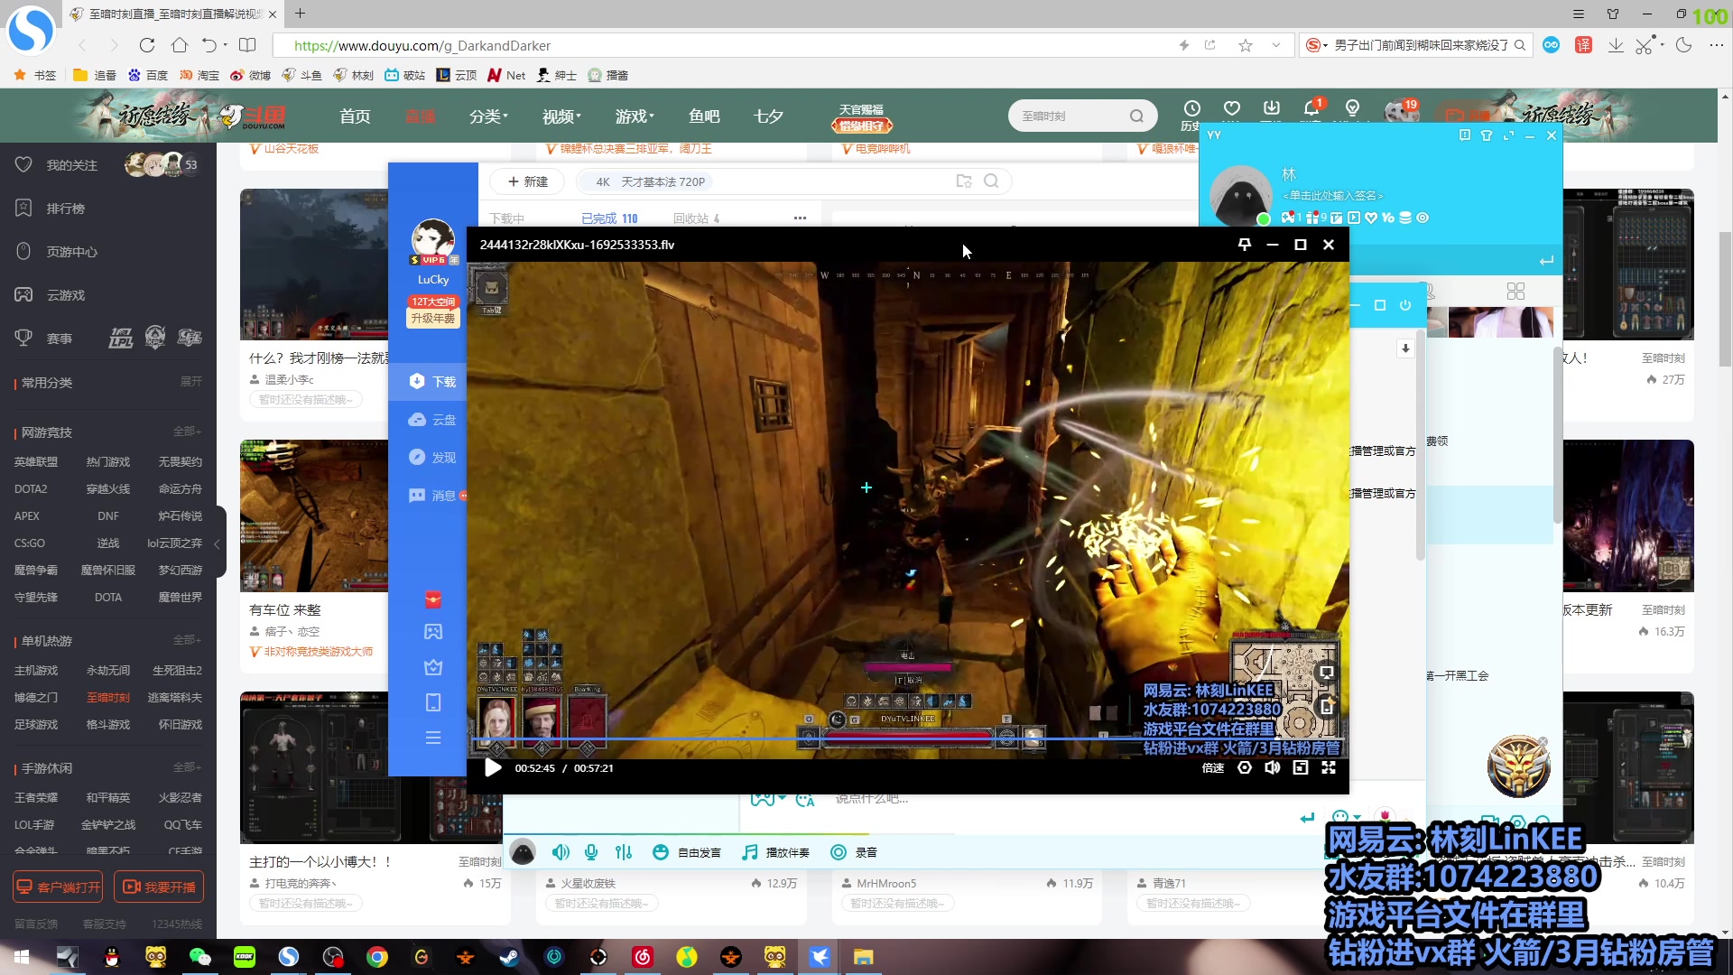The height and width of the screenshot is (975, 1733).
Task: Go to browser home page icon
Action: [x=180, y=45]
